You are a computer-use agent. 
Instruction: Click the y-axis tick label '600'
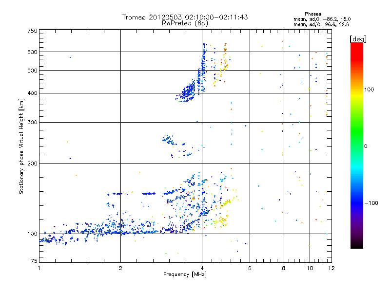click(32, 52)
